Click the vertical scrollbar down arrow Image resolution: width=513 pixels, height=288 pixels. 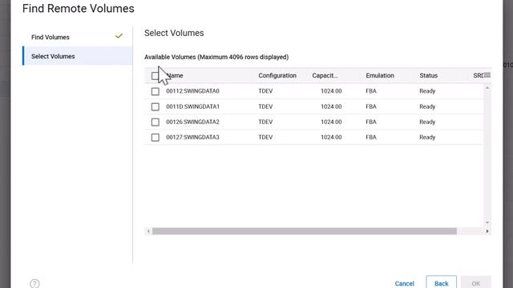click(487, 222)
